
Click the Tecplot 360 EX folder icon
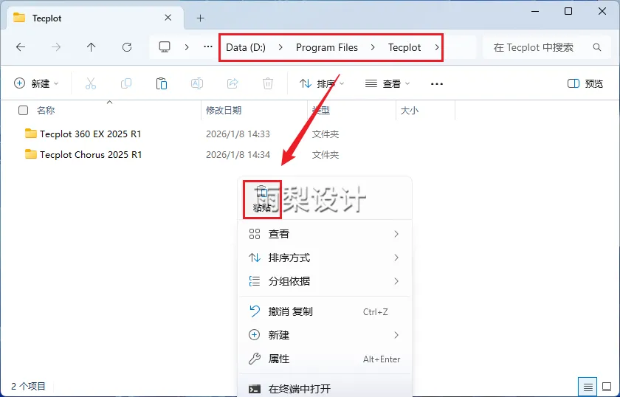click(31, 134)
